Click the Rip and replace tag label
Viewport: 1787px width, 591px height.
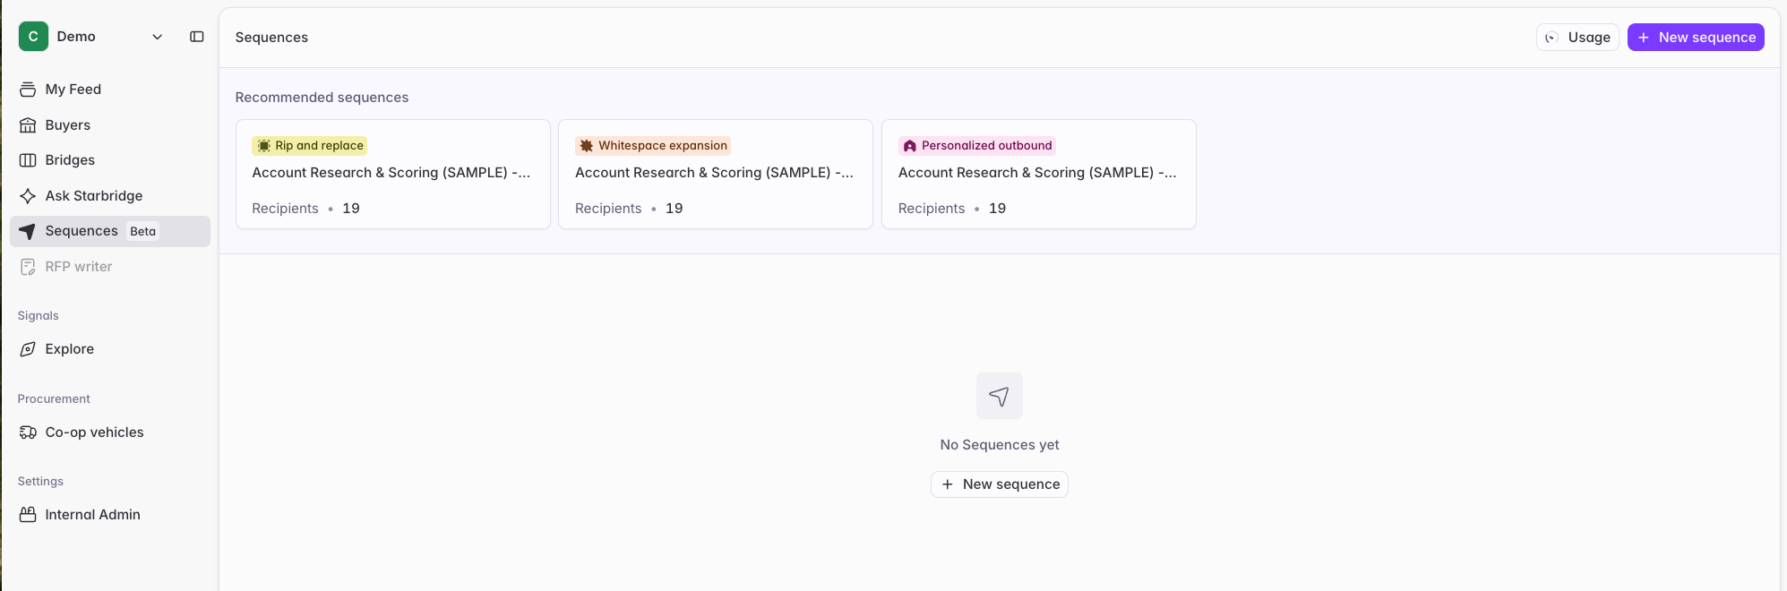pyautogui.click(x=310, y=146)
